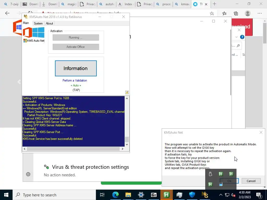Screen dimensions: 267x200
Task: Click the Perform a Validation link
Action: click(75, 80)
